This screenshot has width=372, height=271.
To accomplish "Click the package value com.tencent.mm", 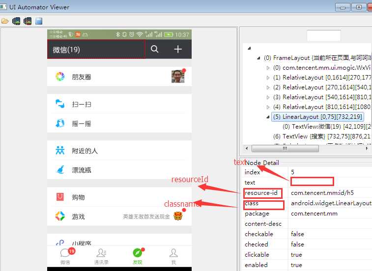I will (x=314, y=214).
